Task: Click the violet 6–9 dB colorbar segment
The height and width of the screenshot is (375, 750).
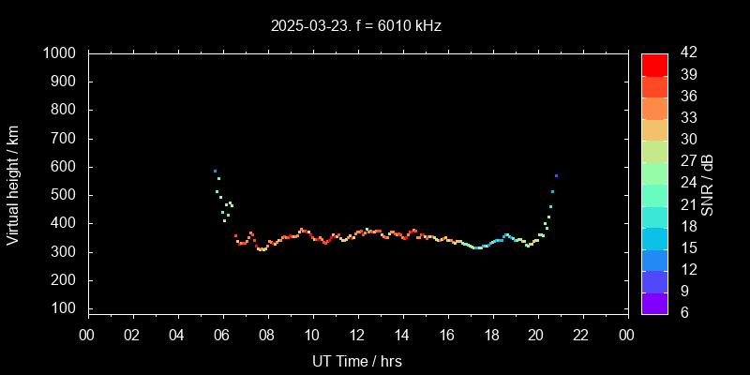Action: point(654,302)
